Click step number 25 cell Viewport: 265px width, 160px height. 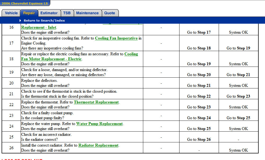(11, 137)
